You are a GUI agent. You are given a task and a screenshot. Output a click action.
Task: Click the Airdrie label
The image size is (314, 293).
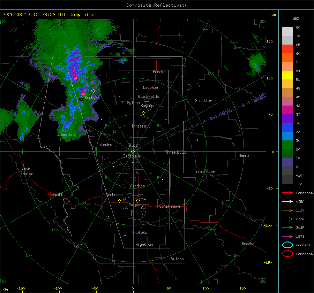coord(137,186)
